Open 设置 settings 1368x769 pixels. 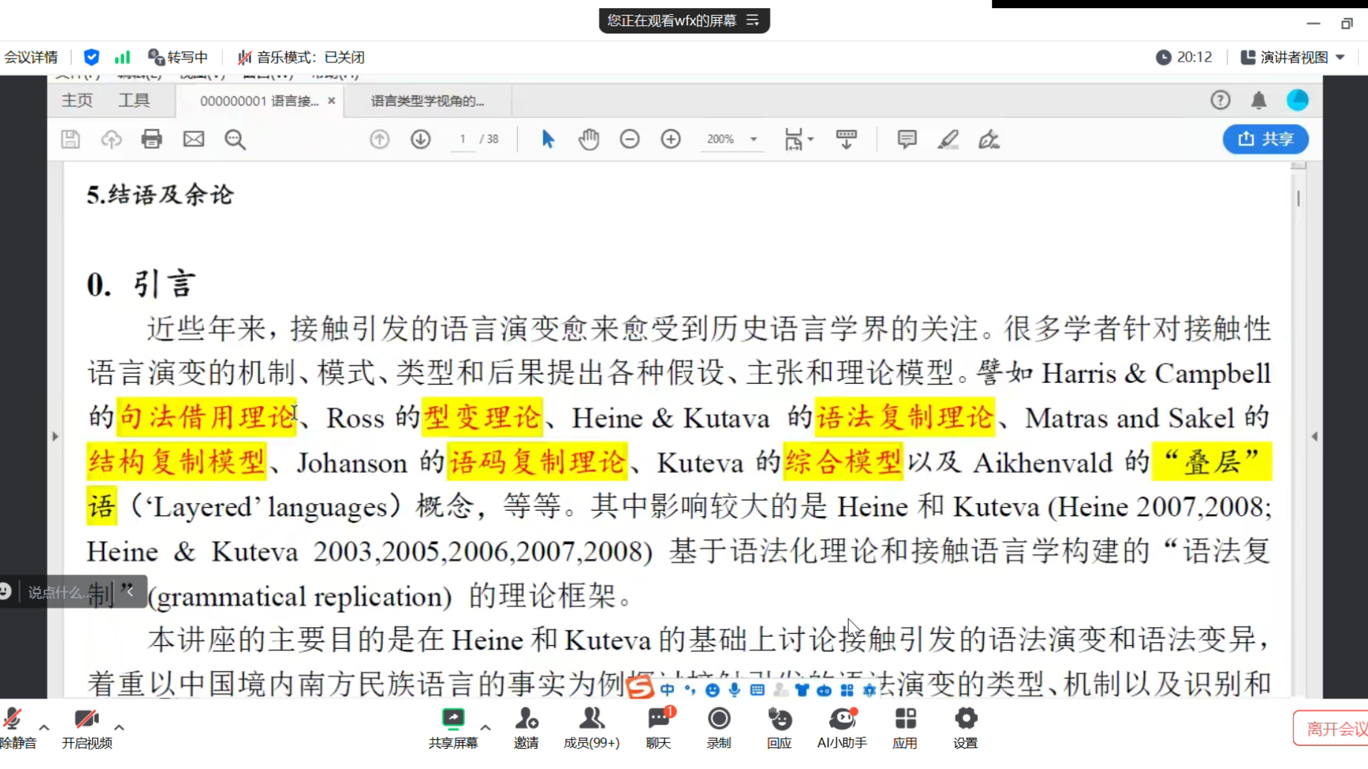965,727
